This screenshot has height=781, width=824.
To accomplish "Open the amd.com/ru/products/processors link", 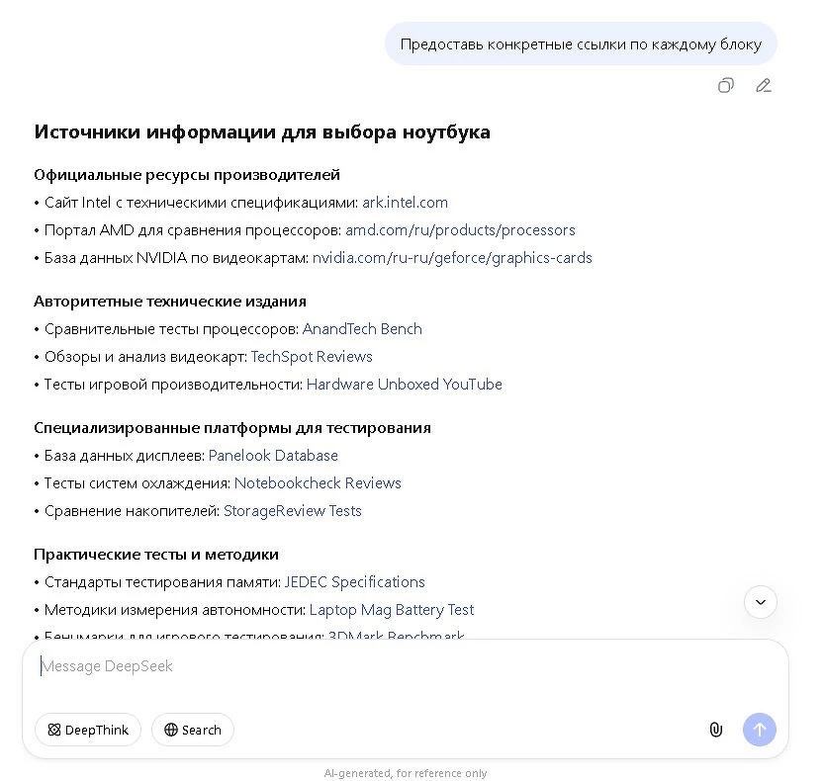I will pos(460,230).
